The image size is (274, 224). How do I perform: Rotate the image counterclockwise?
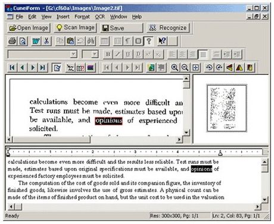point(209,68)
